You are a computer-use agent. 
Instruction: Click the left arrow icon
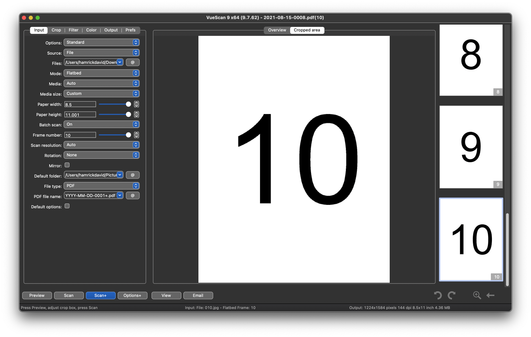[490, 295]
